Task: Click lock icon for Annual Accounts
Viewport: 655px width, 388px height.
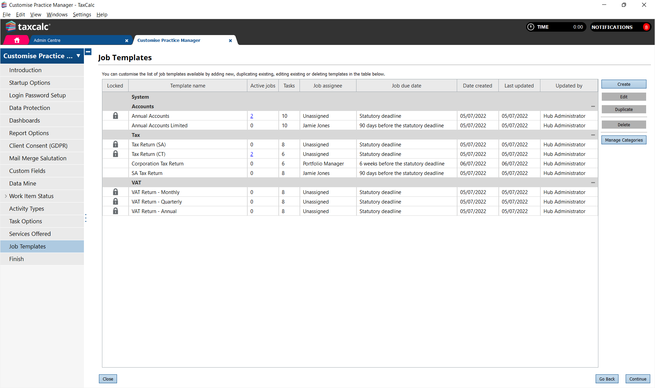Action: click(115, 116)
